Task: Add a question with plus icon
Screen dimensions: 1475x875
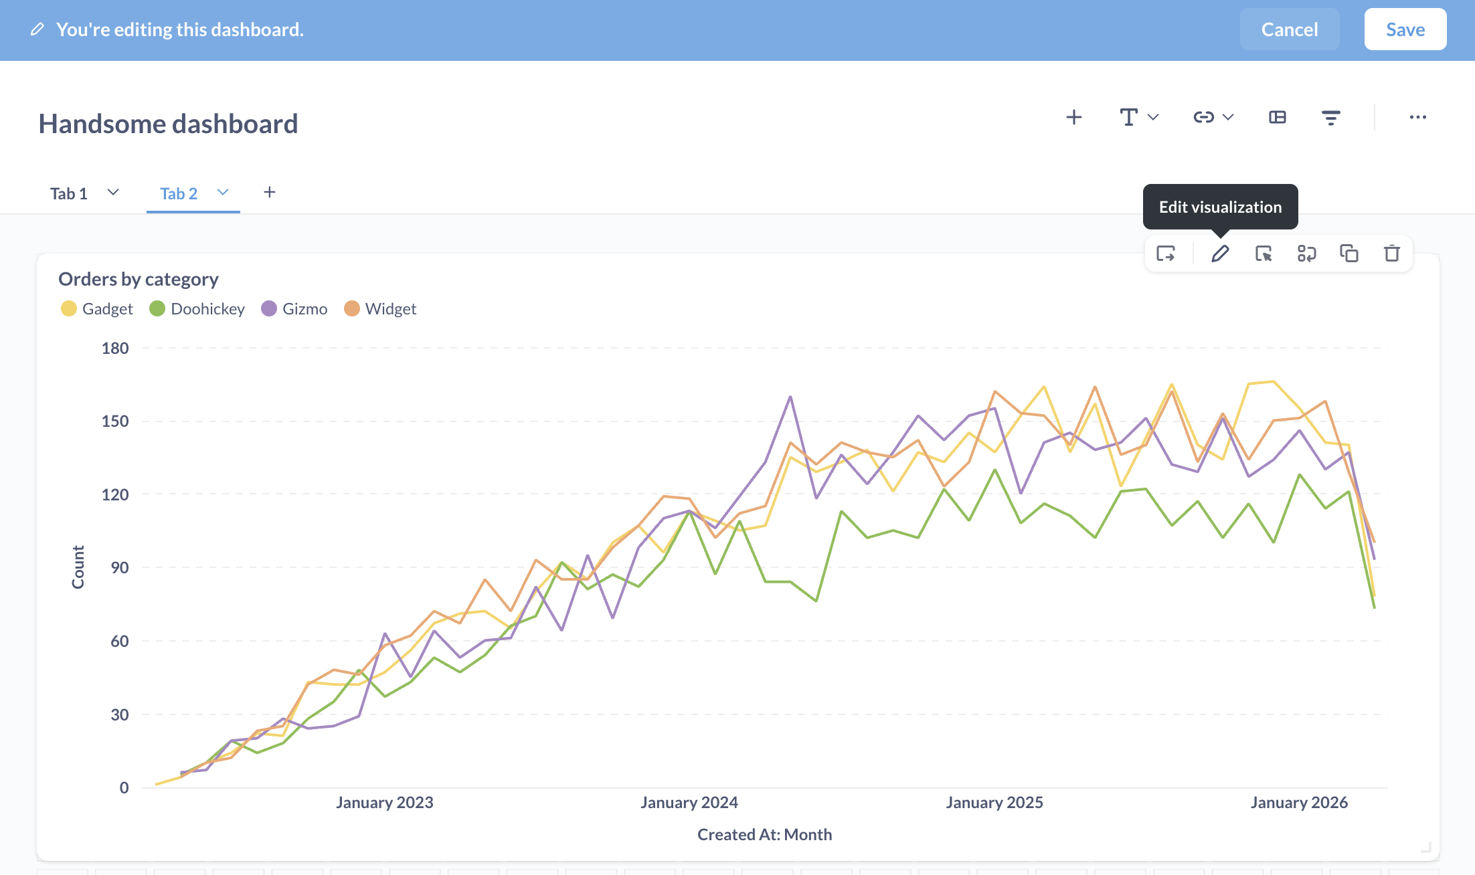Action: pyautogui.click(x=1073, y=118)
